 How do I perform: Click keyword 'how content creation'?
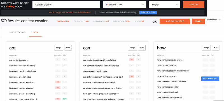167,65
